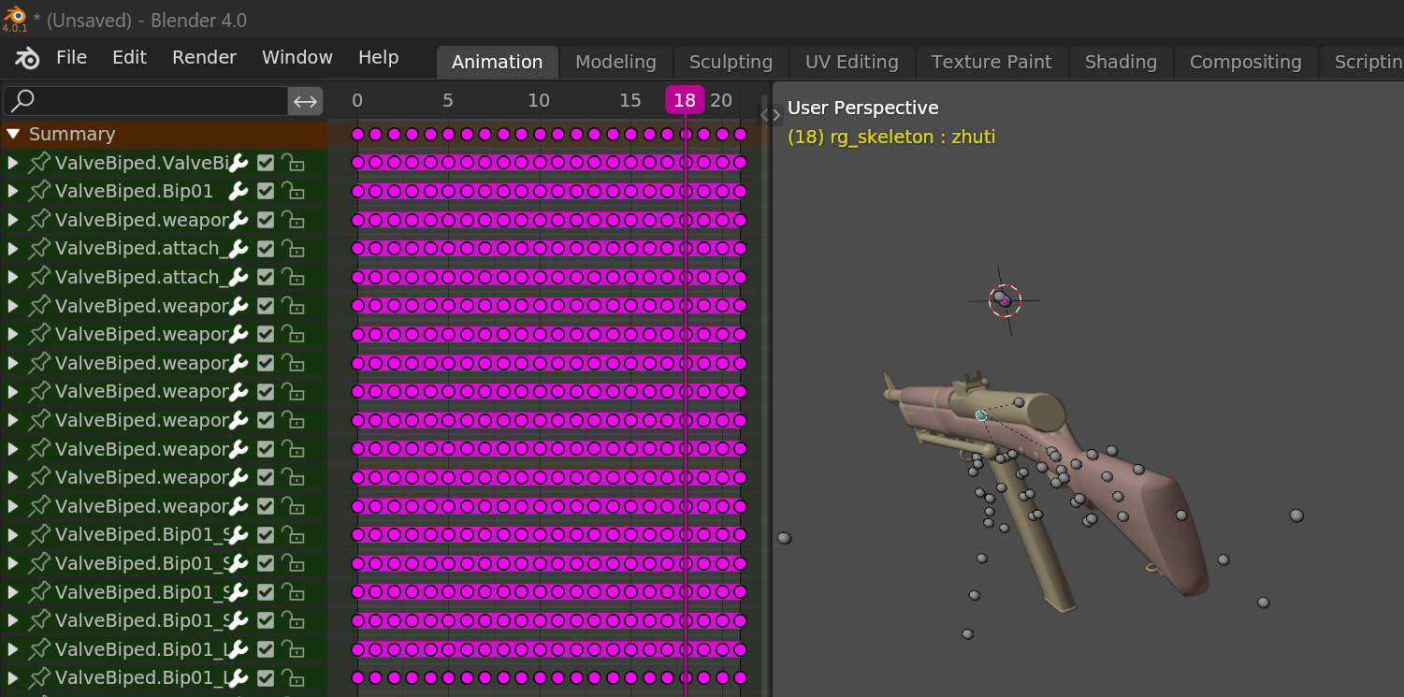Click the wrench icon on the ValveBiped.Bip01 row

click(239, 192)
